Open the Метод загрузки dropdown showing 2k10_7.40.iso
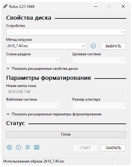The width and height of the screenshot is (132, 167). tap(46, 46)
